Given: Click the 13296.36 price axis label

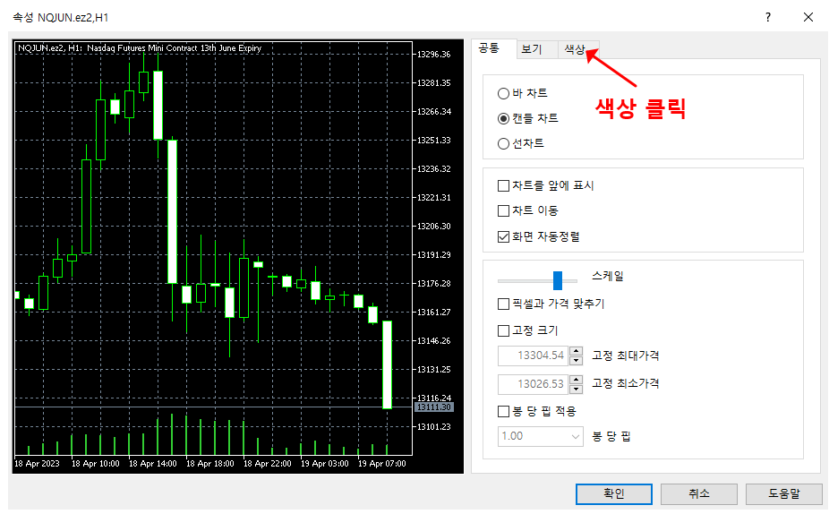Looking at the screenshot, I should point(433,55).
